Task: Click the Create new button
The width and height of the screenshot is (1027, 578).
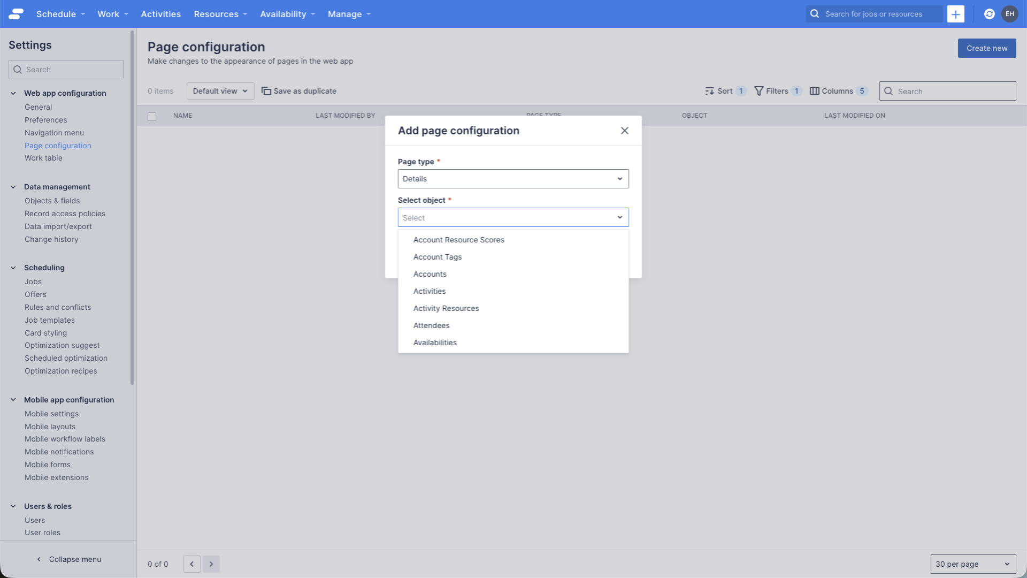Action: tap(986, 48)
